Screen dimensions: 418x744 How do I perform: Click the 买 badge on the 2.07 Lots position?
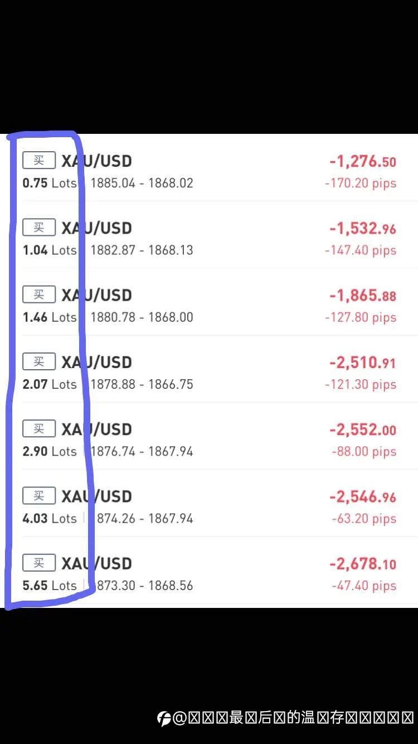(39, 361)
